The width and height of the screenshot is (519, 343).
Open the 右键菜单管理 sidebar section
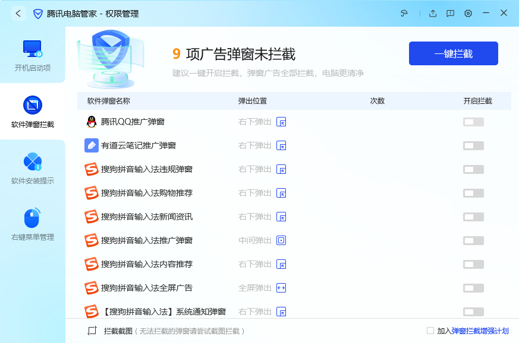33,224
